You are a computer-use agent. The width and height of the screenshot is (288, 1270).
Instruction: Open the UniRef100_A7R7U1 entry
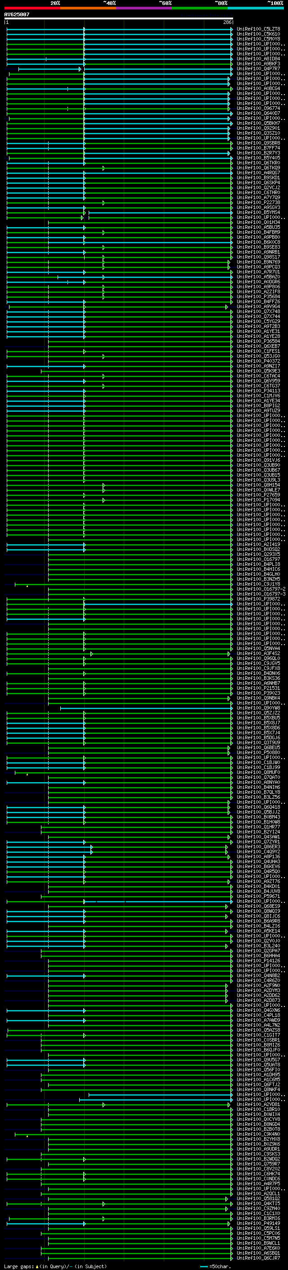258,272
